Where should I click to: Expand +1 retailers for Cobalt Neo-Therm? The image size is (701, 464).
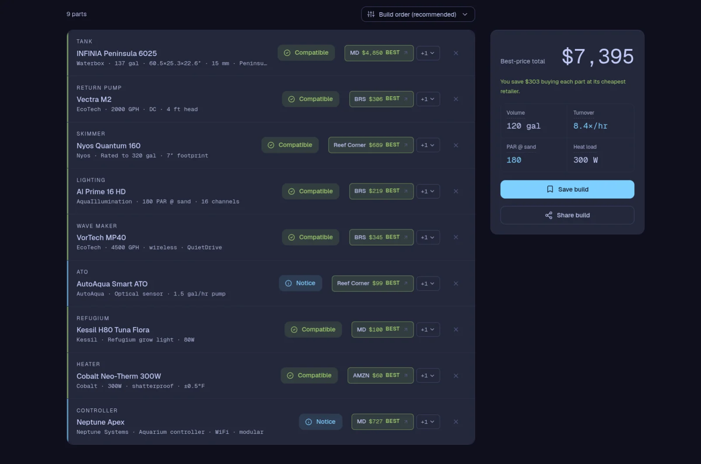point(428,376)
